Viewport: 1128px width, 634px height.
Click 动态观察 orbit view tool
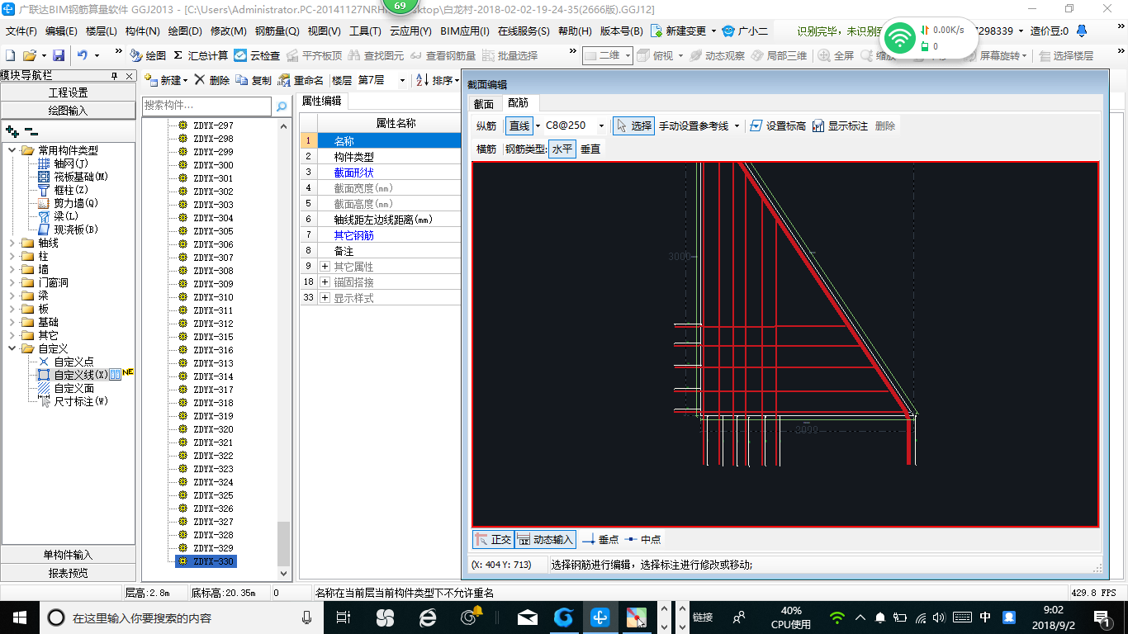point(718,55)
